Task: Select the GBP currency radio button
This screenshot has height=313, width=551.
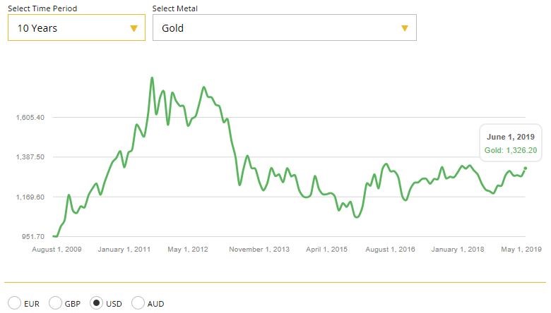Action: coord(55,303)
